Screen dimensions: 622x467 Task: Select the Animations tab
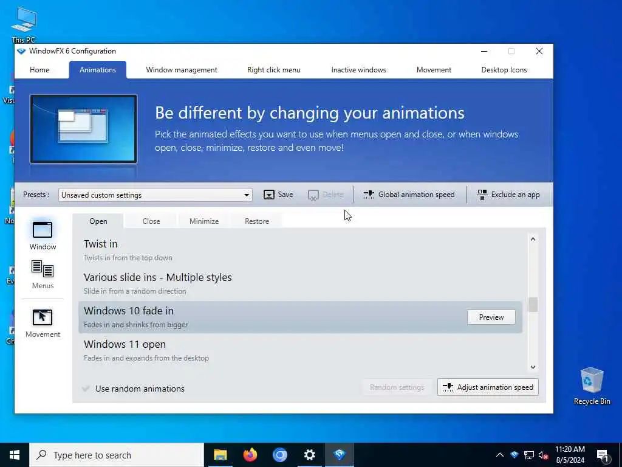click(98, 70)
